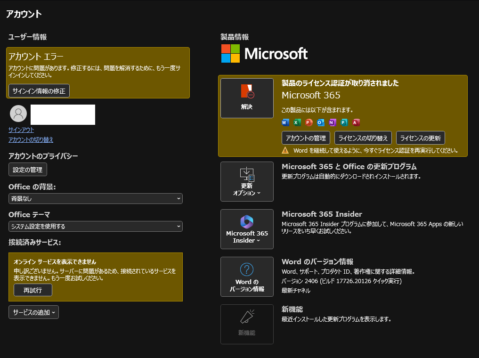
Task: Click オンライン サービスを表示できません message
Action: click(x=55, y=262)
